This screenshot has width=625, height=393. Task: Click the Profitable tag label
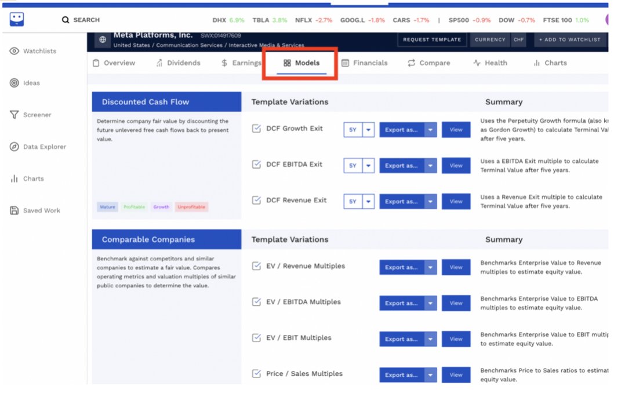pos(135,207)
